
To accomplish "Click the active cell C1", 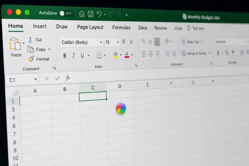I will coord(93,96).
